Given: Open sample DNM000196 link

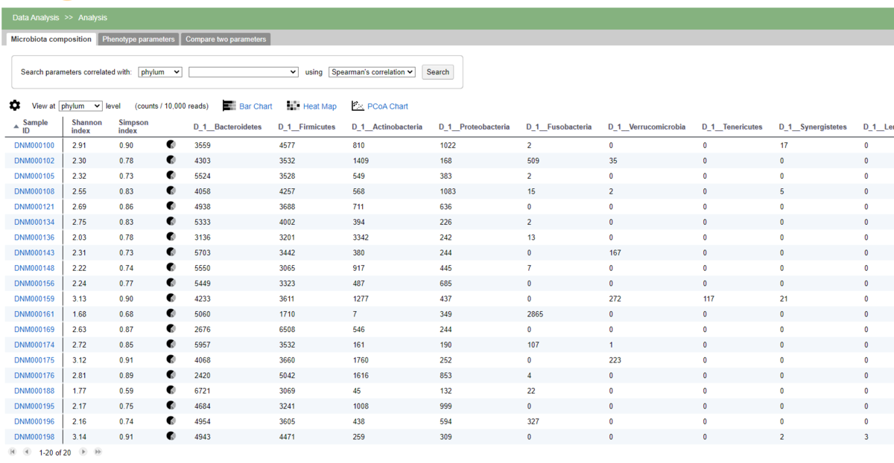Looking at the screenshot, I should point(34,421).
